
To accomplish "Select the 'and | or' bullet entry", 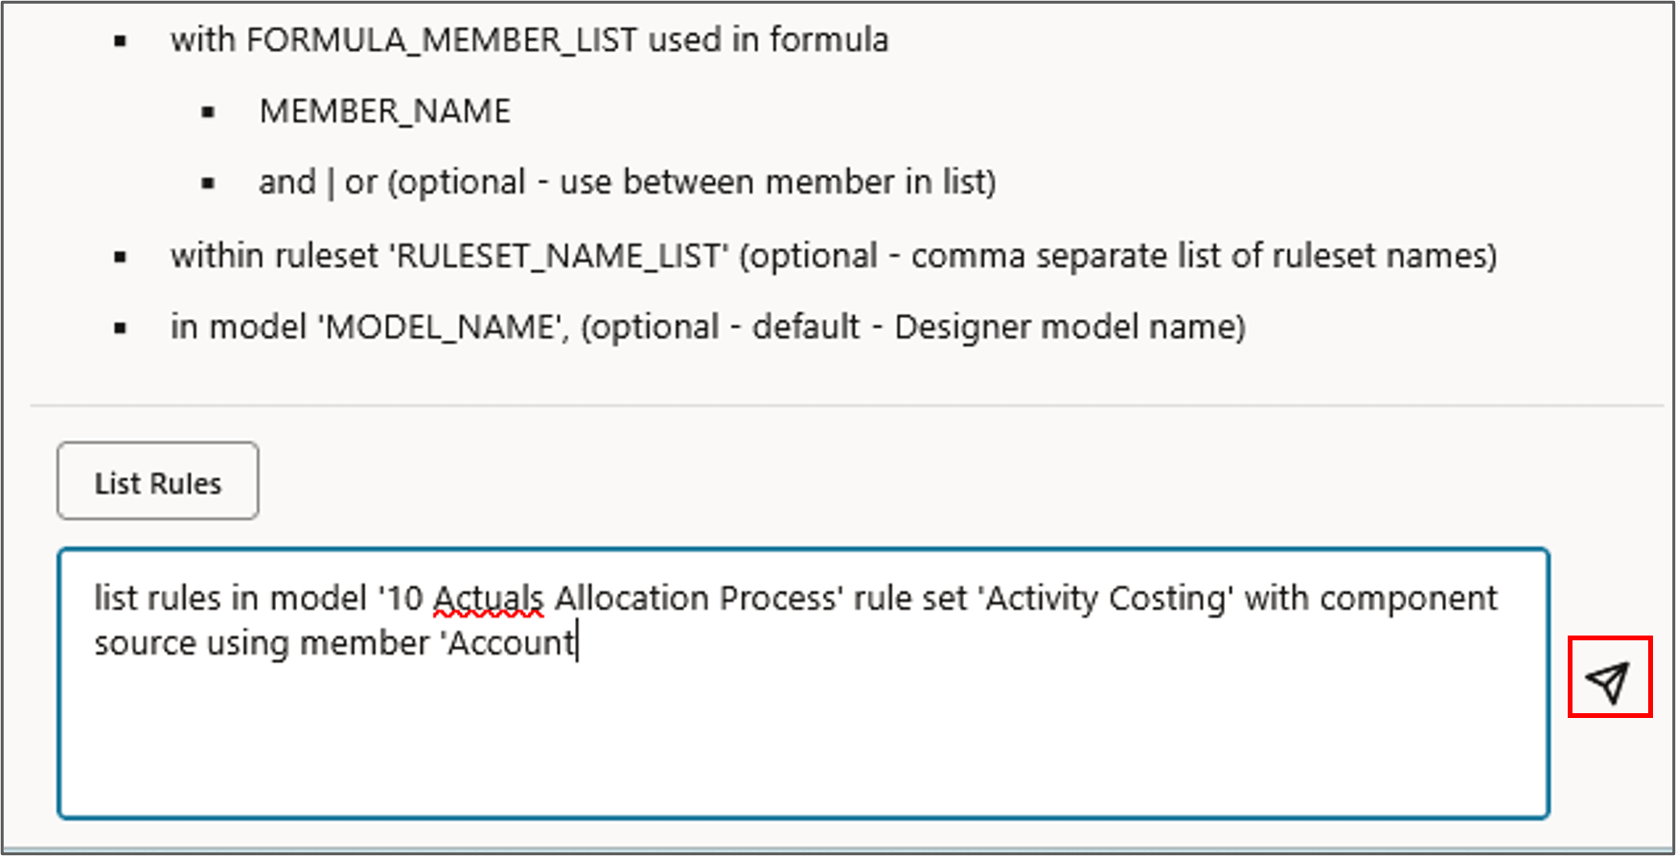I will pos(629,181).
